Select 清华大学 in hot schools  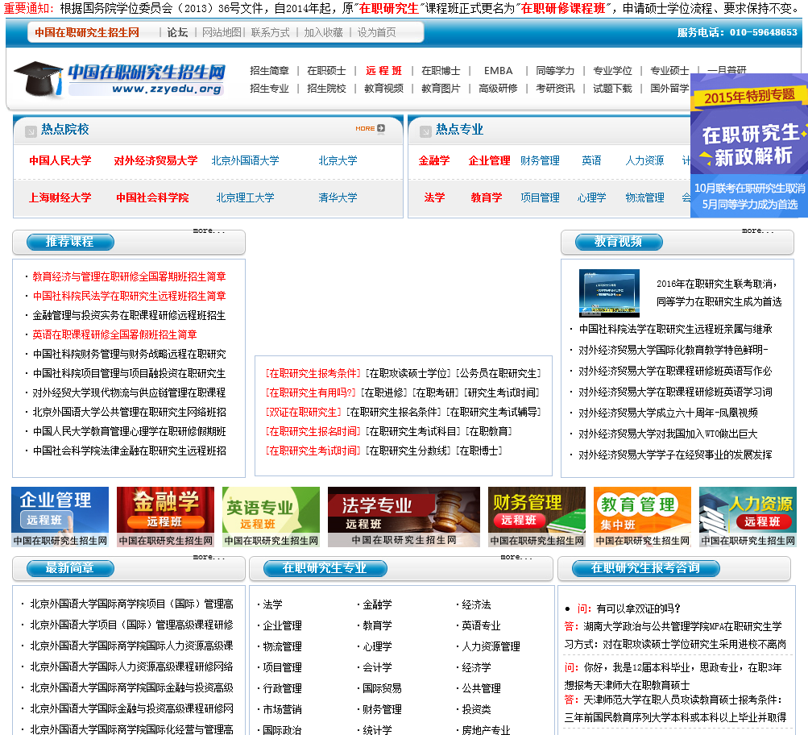(x=338, y=197)
